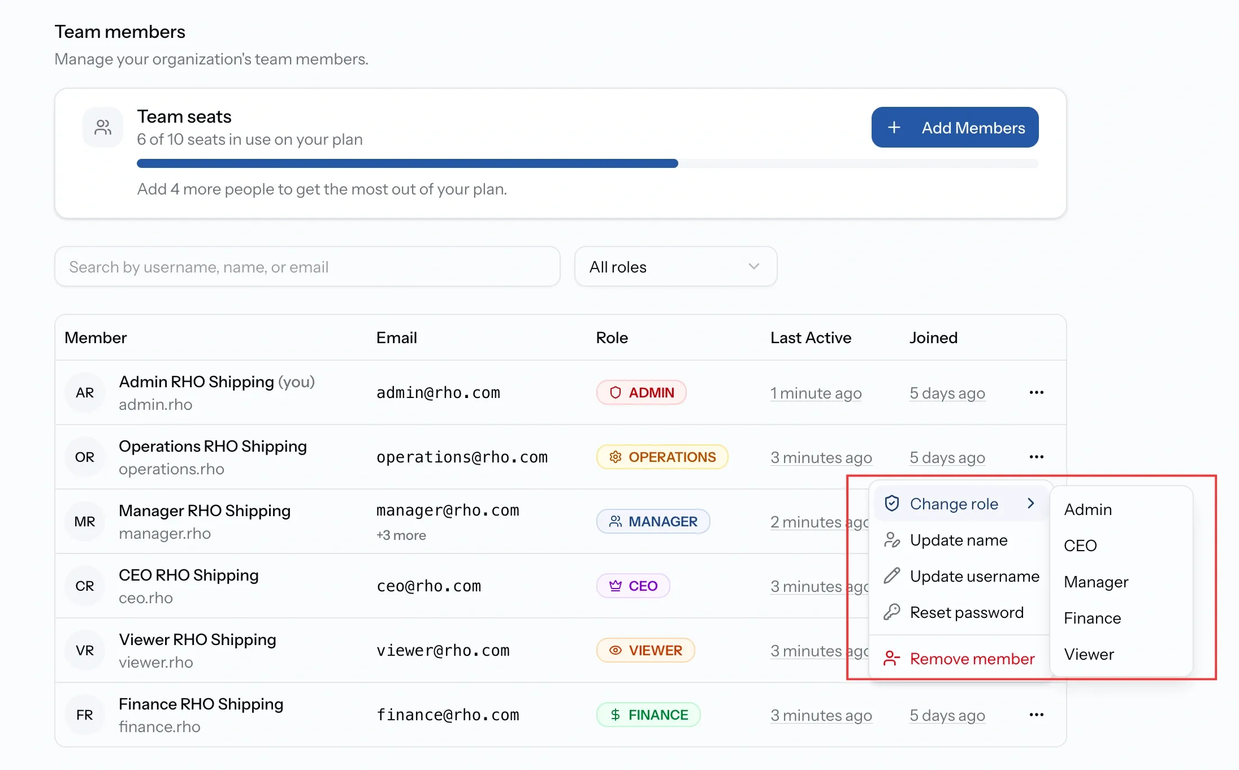Click the Admin RHO Shipping name
The width and height of the screenshot is (1239, 770).
click(x=196, y=382)
